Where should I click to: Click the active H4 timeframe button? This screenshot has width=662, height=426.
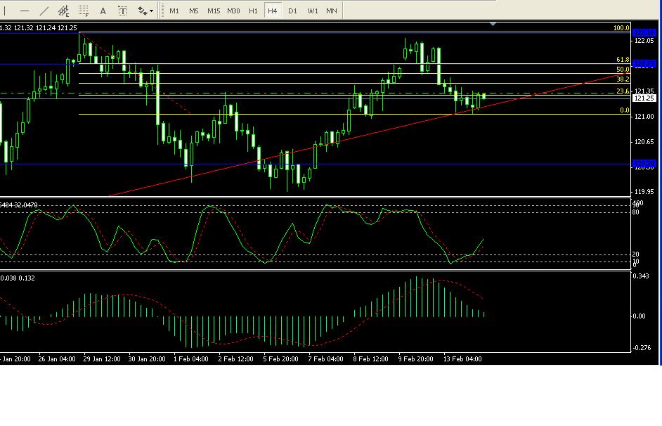273,11
